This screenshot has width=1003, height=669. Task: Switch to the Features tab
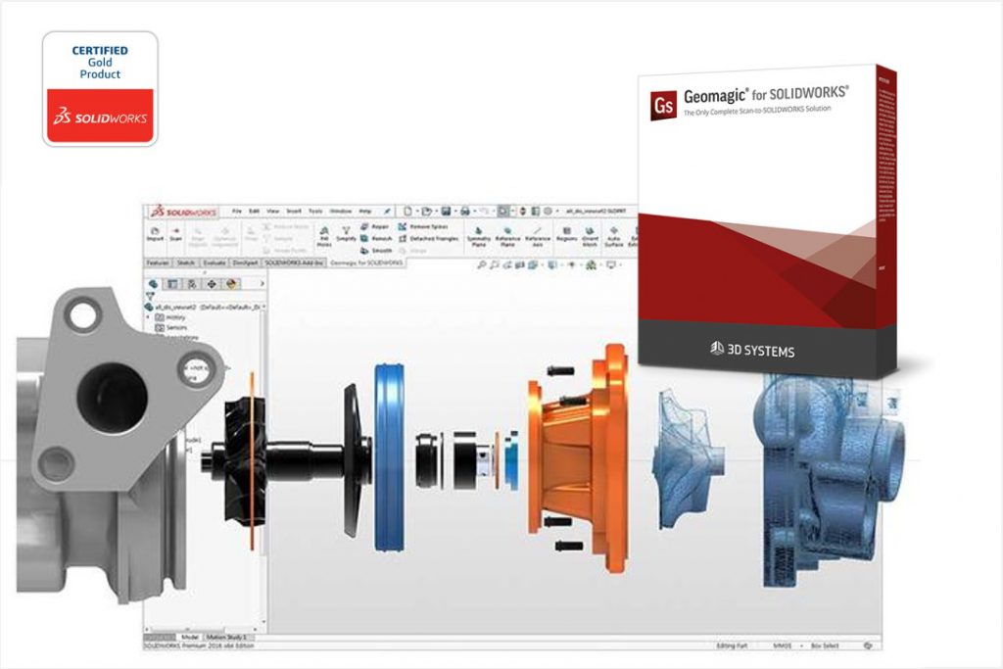coord(158,263)
